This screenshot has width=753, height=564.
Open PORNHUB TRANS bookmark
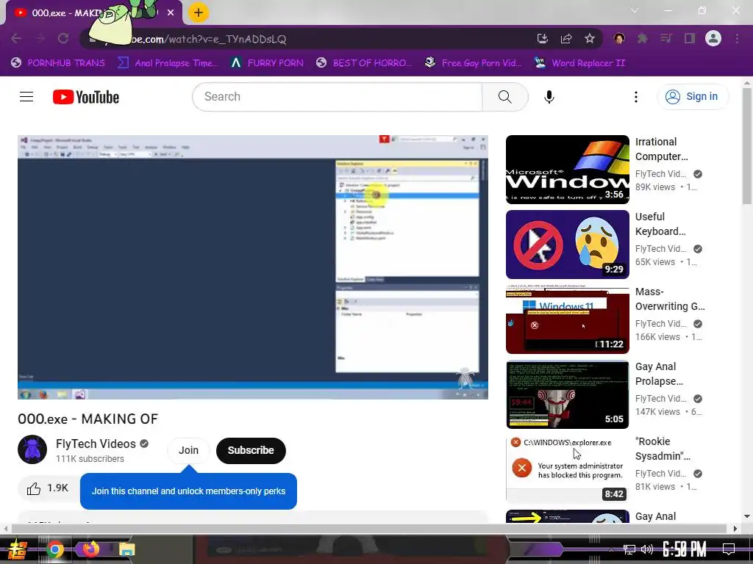pos(58,63)
